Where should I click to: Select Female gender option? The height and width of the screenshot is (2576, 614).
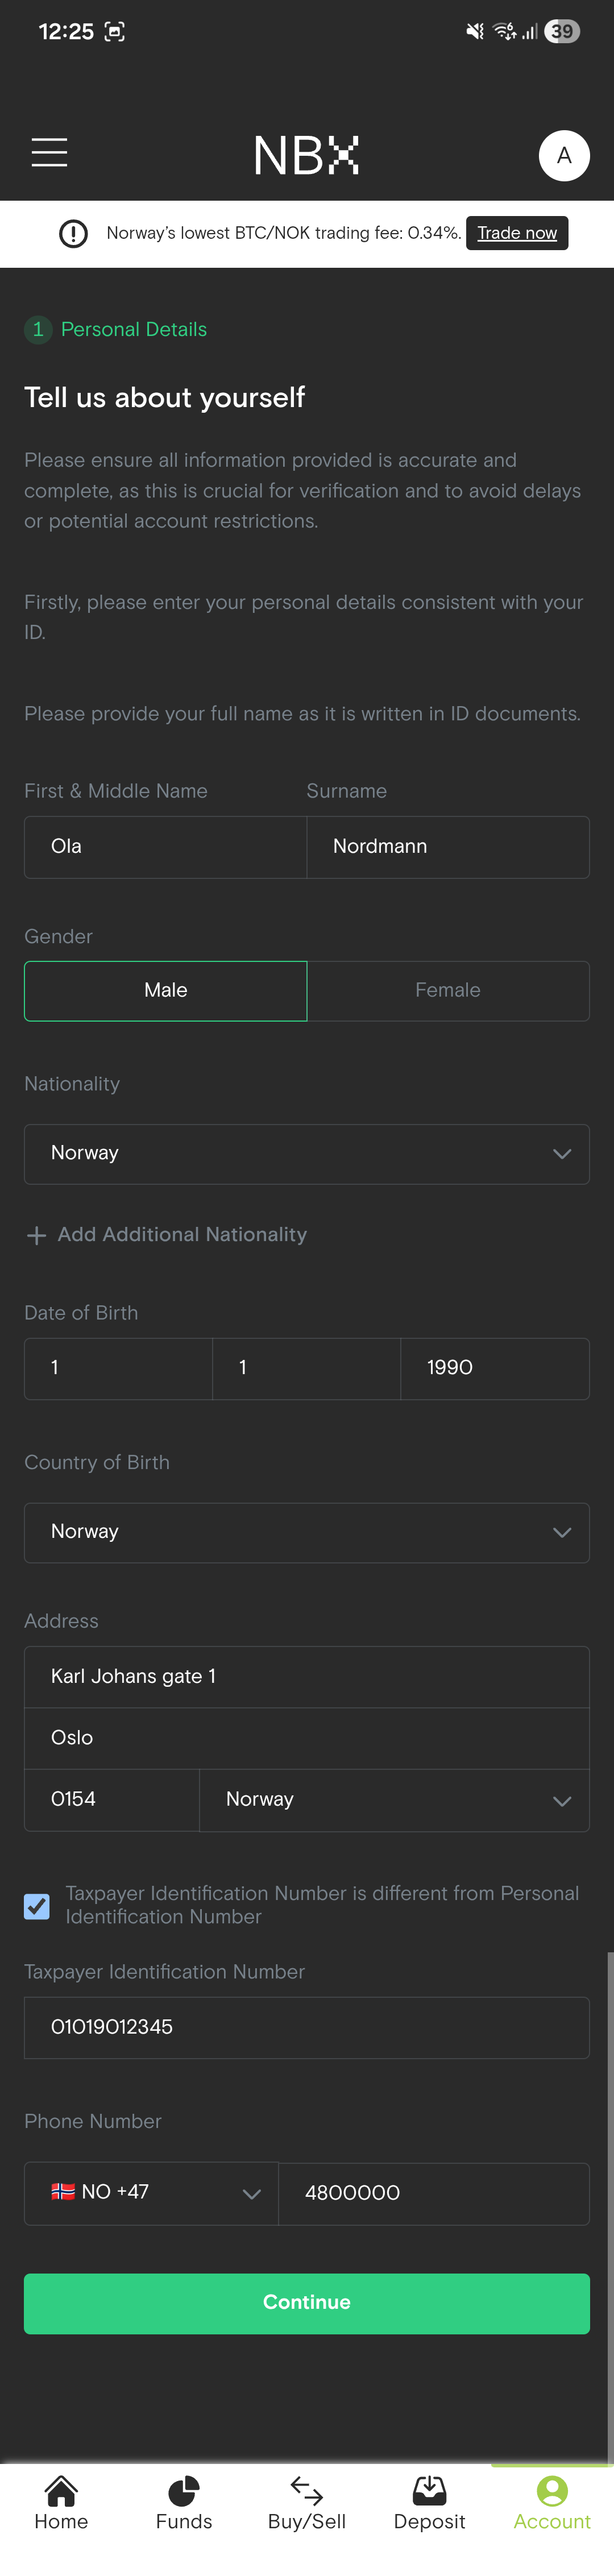click(448, 990)
